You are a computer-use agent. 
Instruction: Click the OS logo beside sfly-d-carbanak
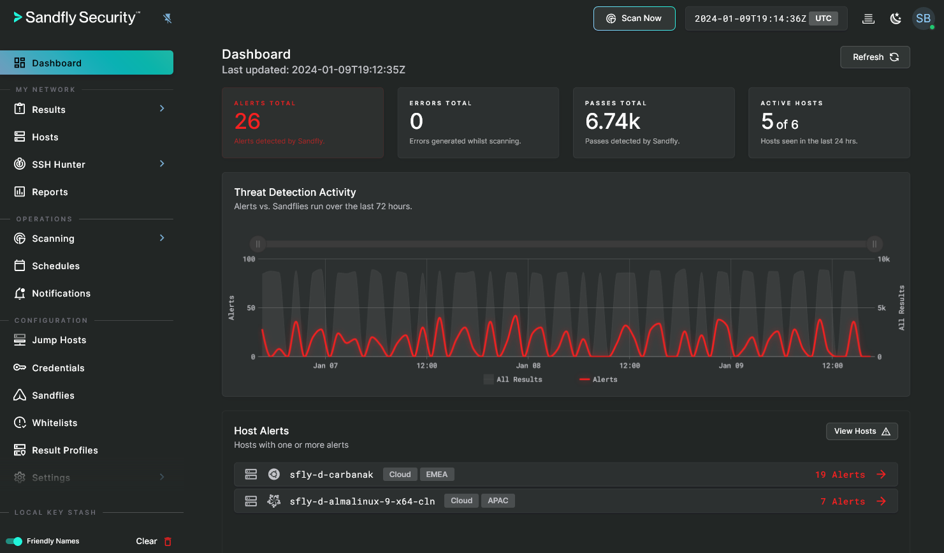(274, 475)
